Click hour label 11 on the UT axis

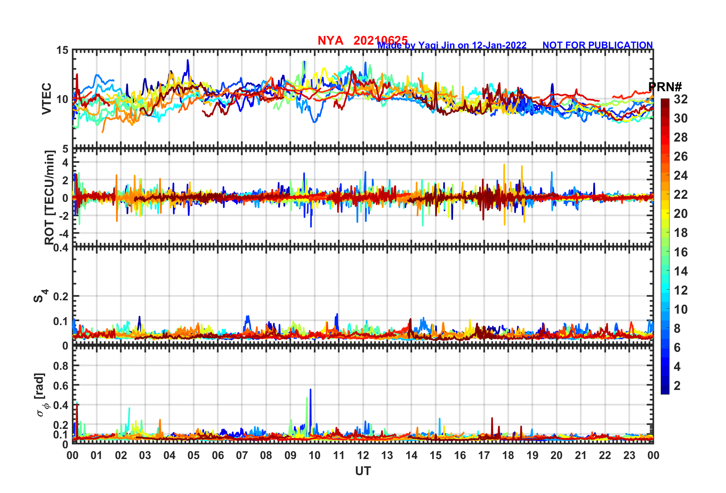339,455
